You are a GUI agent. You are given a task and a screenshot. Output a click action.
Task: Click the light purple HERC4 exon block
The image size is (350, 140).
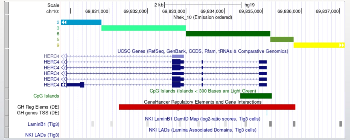[x=178, y=56]
